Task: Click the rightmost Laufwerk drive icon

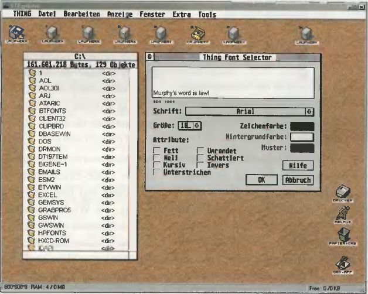Action: coord(304,35)
